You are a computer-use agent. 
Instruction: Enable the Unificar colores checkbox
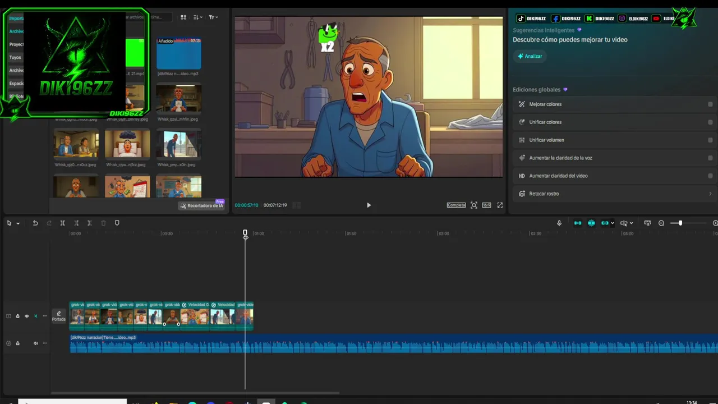click(710, 122)
